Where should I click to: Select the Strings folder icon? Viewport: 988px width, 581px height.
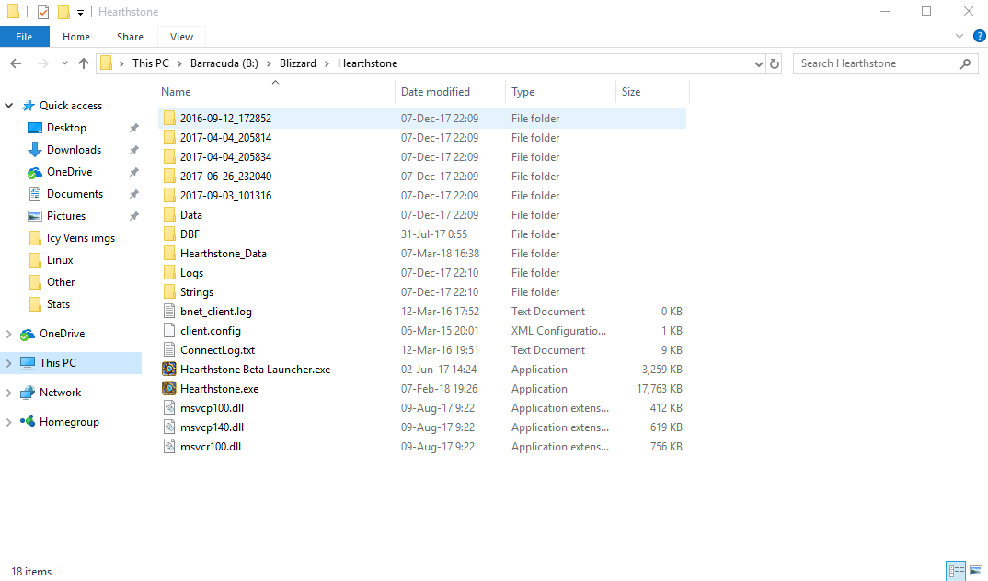coord(169,292)
